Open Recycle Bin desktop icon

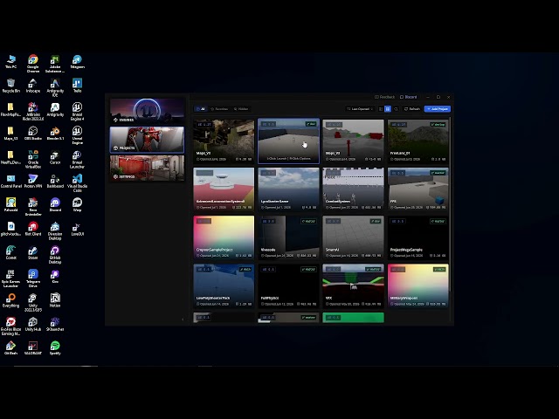click(x=11, y=86)
